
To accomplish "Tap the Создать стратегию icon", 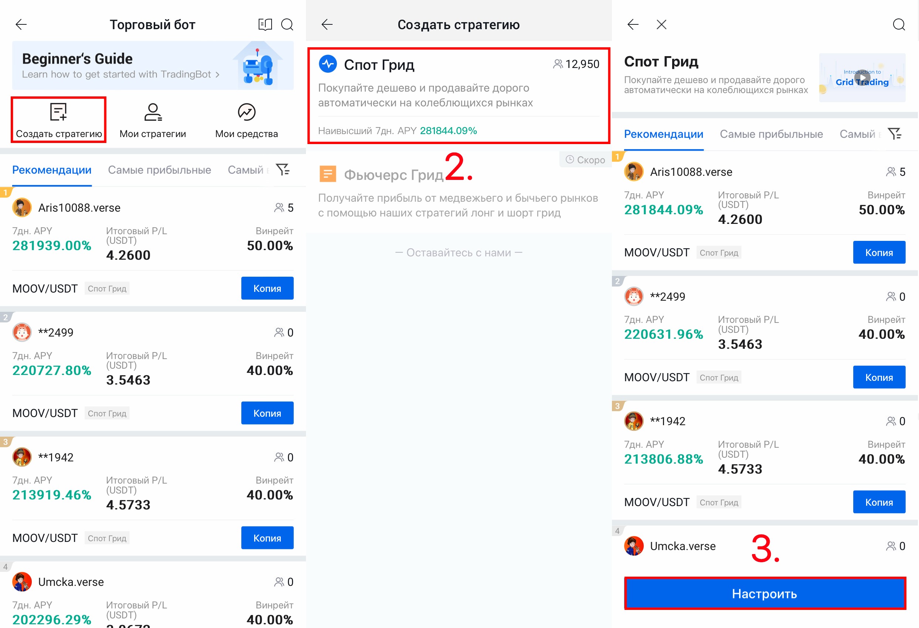I will [58, 112].
